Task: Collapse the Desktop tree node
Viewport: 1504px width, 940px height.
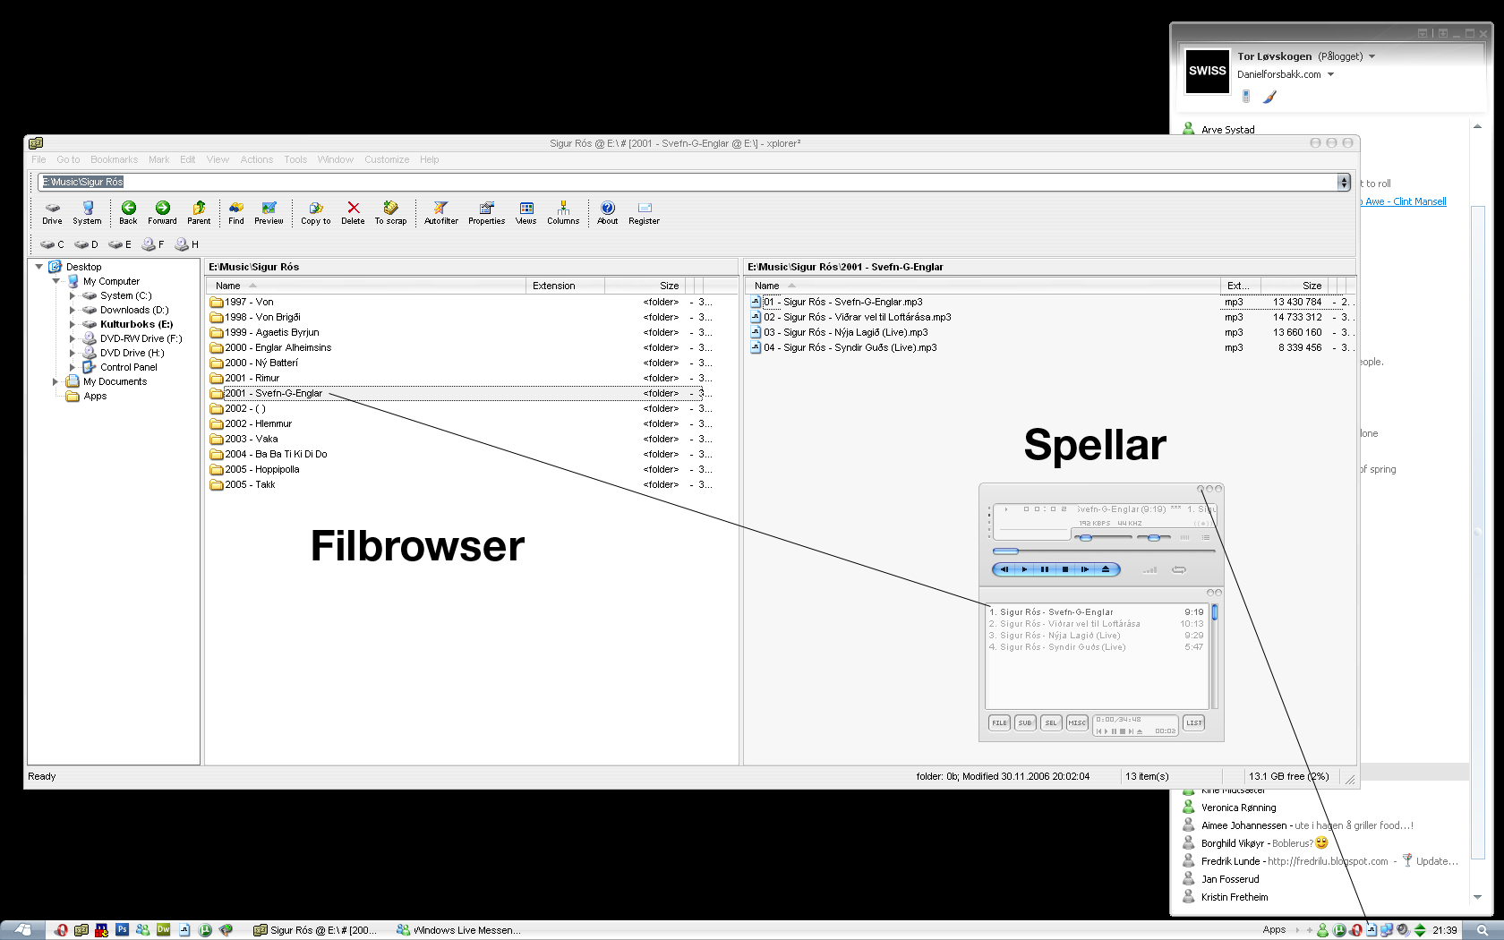Action: 38,267
